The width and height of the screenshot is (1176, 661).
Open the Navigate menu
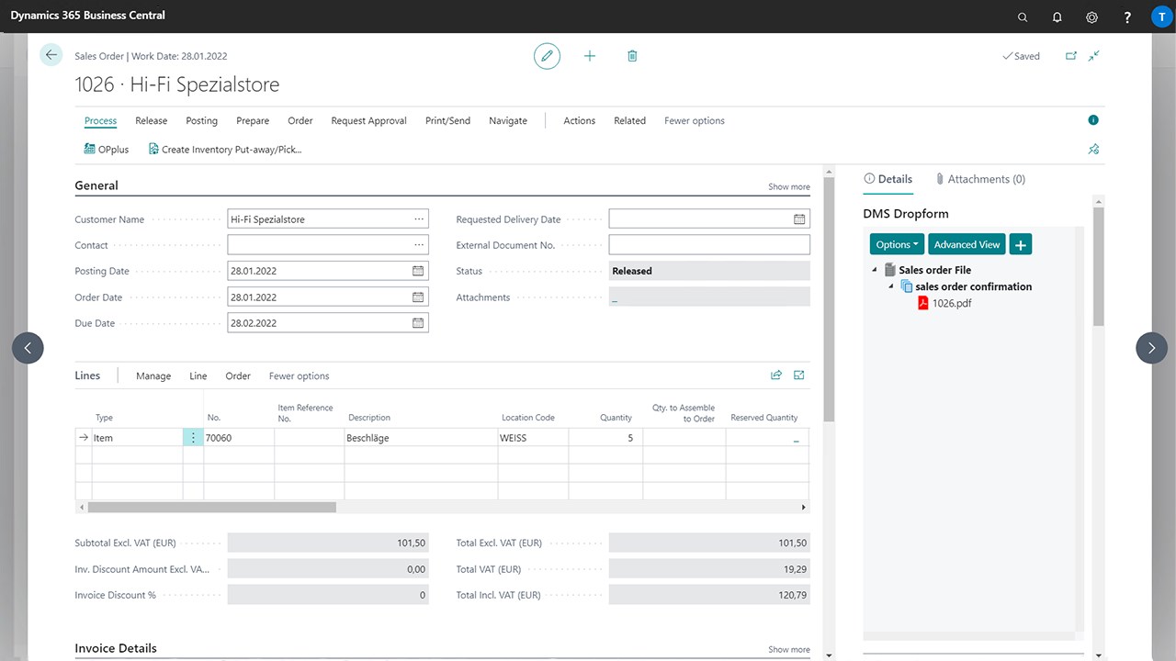508,120
